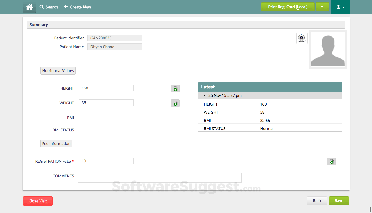Click the WEIGHT input field

[106, 103]
